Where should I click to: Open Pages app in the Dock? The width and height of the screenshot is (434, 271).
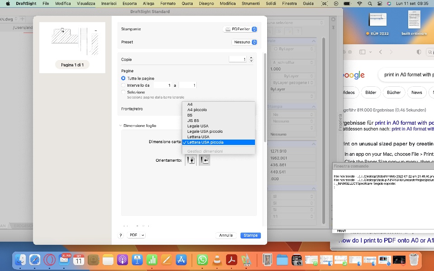pyautogui.click(x=167, y=260)
